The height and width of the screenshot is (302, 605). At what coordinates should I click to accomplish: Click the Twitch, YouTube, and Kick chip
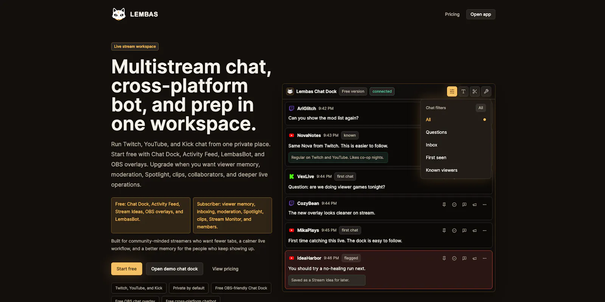pos(139,288)
